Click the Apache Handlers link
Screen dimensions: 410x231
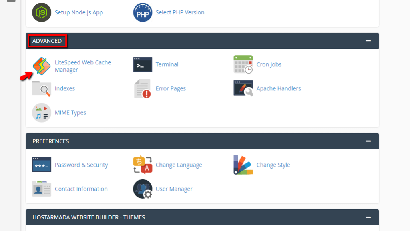point(279,88)
